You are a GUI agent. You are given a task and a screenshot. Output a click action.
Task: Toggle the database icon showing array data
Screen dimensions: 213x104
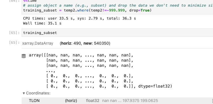[x=24, y=56]
